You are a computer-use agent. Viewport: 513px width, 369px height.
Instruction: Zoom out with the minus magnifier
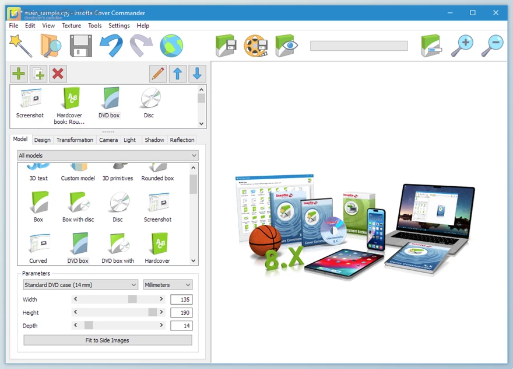(492, 46)
